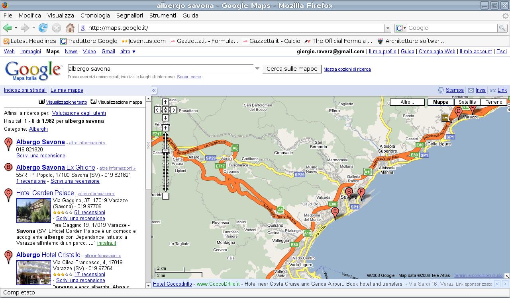Open the Cronologia menu
This screenshot has height=298, width=510.
pyautogui.click(x=95, y=15)
